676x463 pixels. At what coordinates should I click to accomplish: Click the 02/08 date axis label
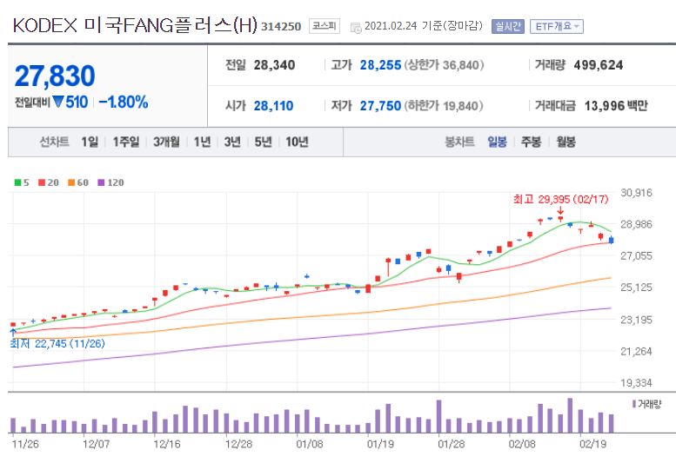click(522, 444)
